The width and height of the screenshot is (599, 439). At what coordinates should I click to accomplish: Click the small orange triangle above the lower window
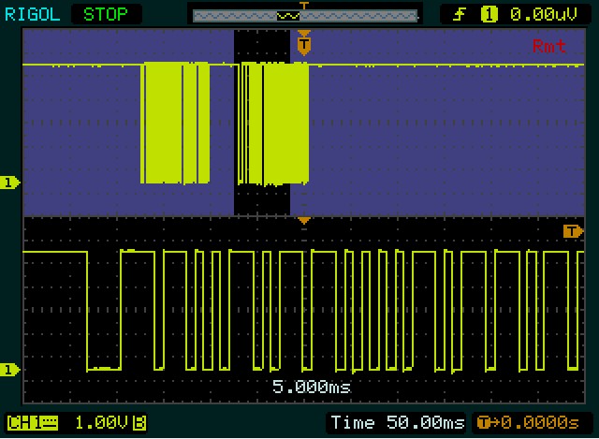point(303,221)
